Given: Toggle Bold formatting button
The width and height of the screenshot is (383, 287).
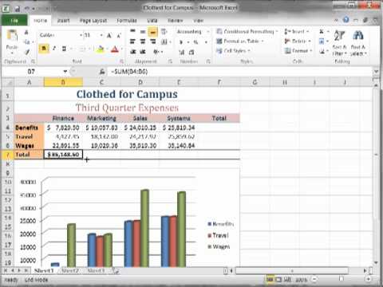Looking at the screenshot, I should (x=44, y=49).
